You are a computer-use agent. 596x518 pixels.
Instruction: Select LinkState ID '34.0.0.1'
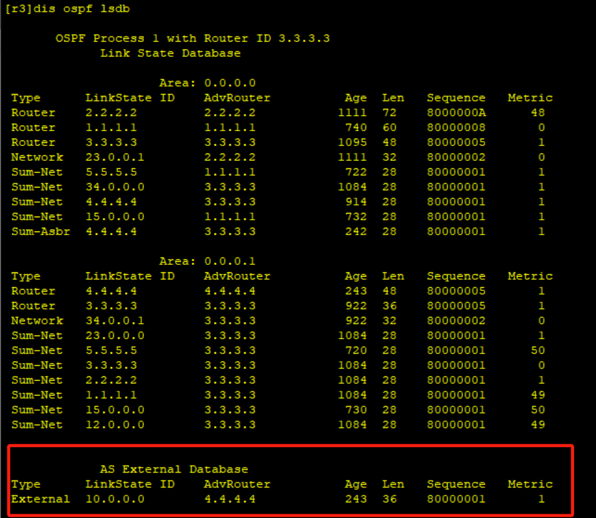pyautogui.click(x=115, y=321)
